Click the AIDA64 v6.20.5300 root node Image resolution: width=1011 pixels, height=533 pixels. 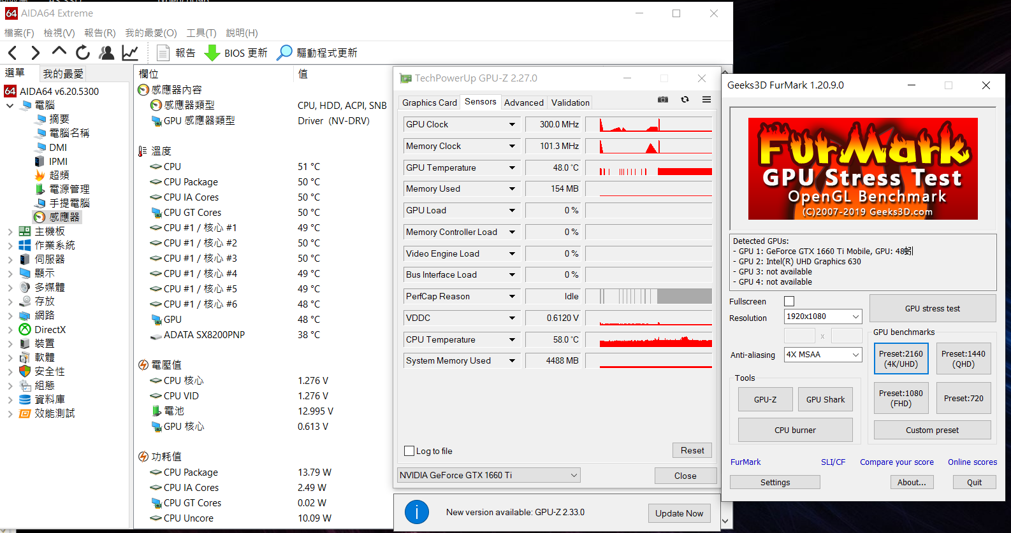tap(52, 91)
